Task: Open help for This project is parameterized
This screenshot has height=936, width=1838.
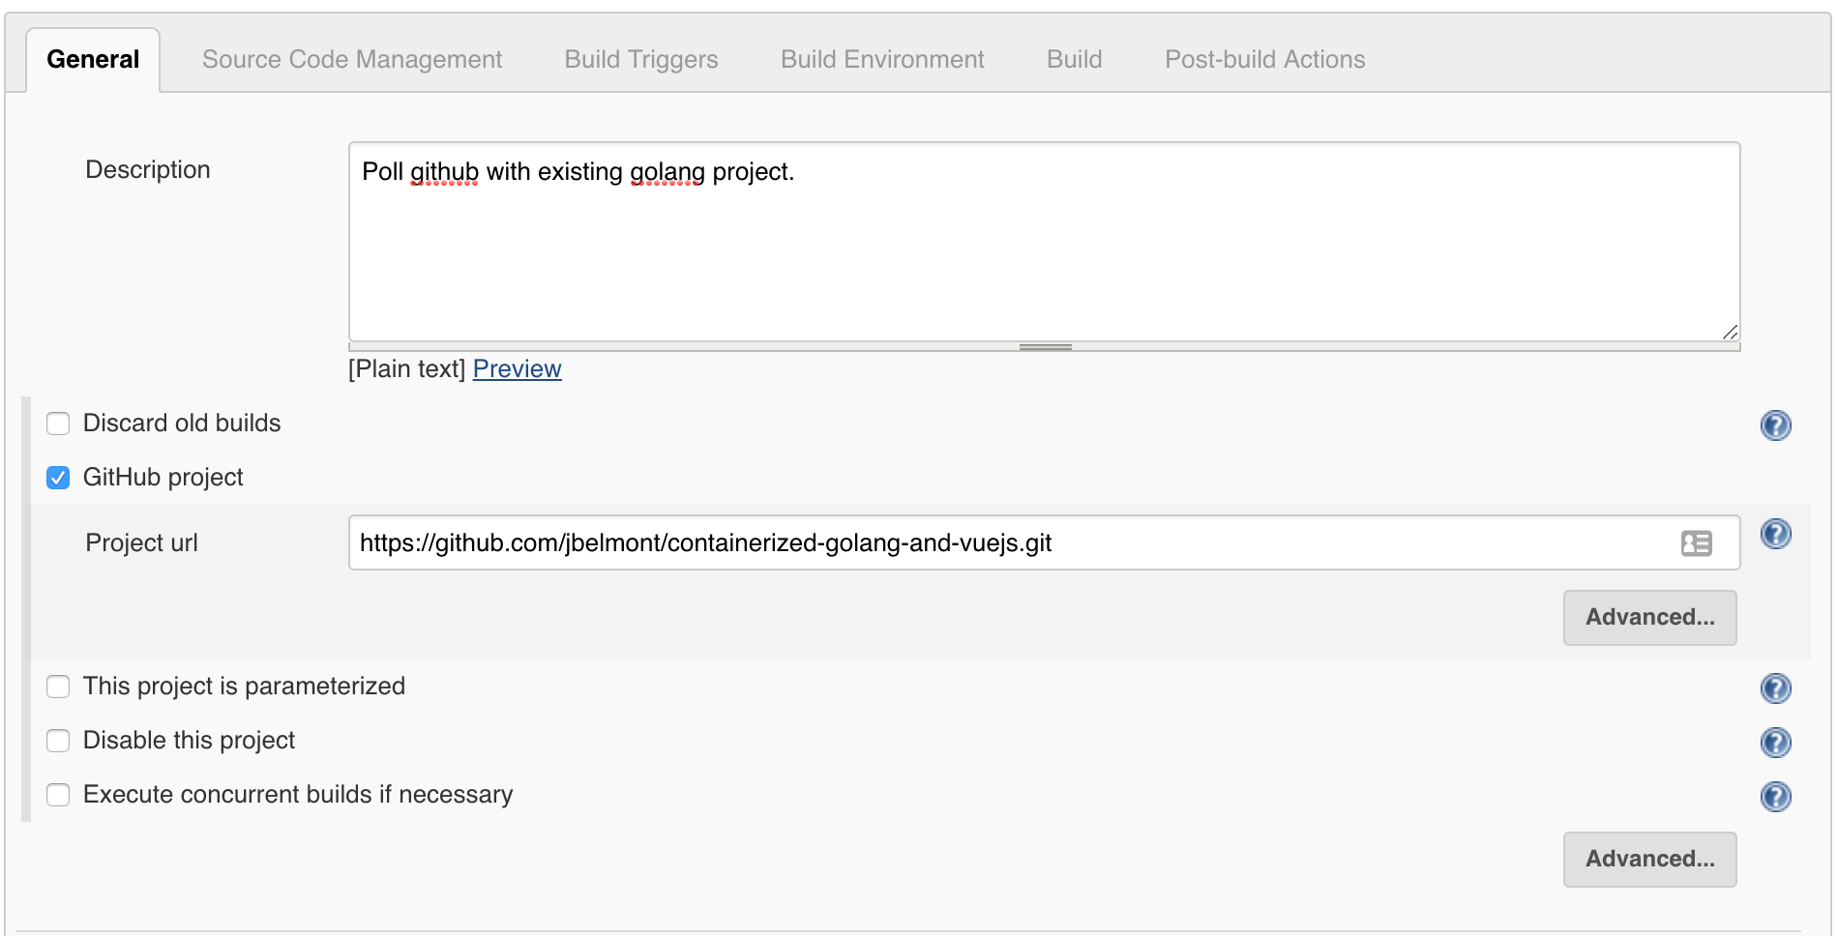Action: click(1775, 688)
